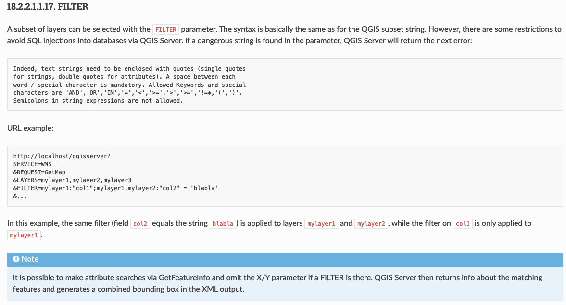Click the mylayer2 inline code label

coord(371,223)
